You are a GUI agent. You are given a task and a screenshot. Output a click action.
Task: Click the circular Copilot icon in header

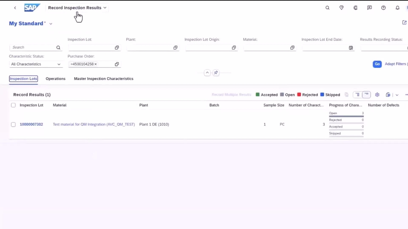(356, 8)
